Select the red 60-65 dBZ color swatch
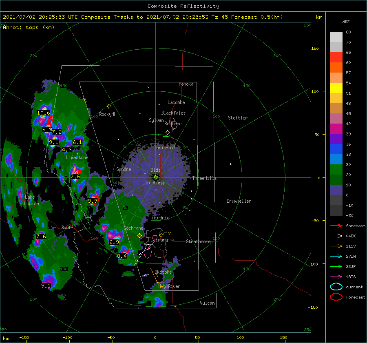 pyautogui.click(x=336, y=58)
